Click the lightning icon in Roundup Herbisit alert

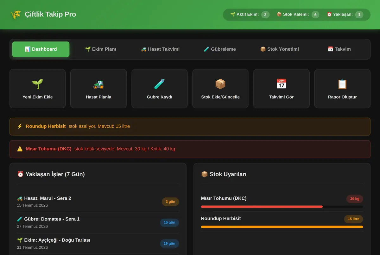click(20, 126)
